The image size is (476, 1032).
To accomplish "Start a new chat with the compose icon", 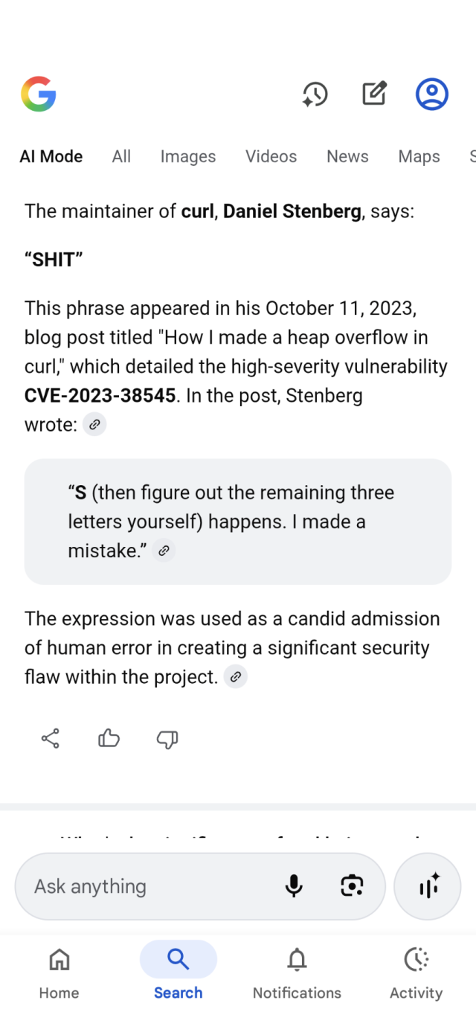I will point(373,94).
